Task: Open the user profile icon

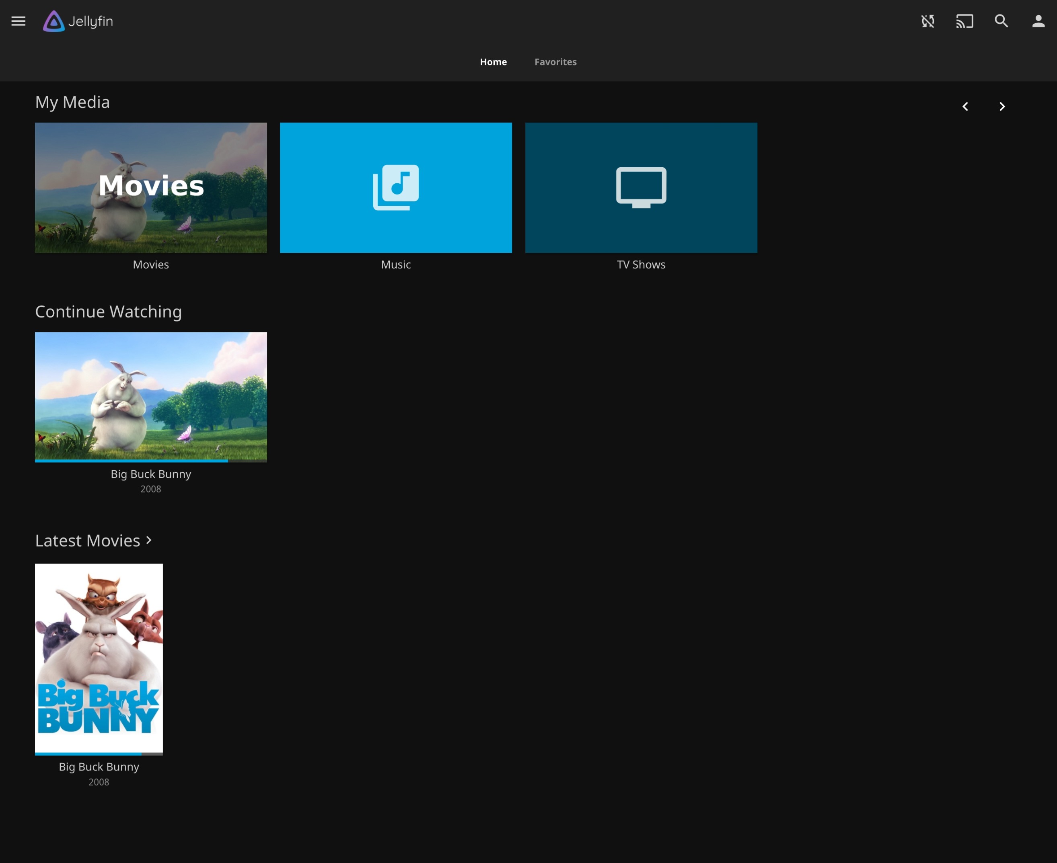Action: [x=1038, y=21]
